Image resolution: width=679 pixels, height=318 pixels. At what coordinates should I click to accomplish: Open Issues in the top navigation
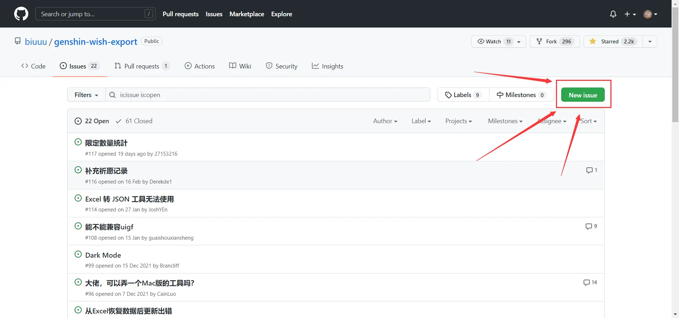(x=214, y=14)
